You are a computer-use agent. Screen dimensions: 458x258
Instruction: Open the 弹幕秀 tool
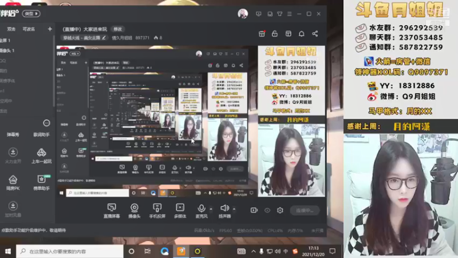pos(13,135)
